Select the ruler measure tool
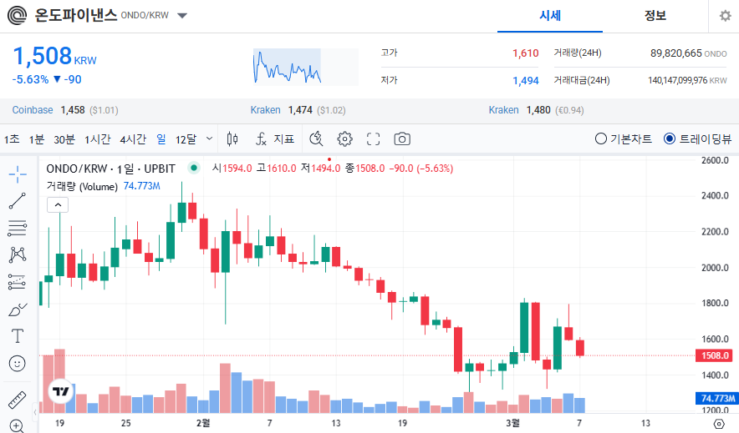The height and width of the screenshot is (433, 739). 18,400
